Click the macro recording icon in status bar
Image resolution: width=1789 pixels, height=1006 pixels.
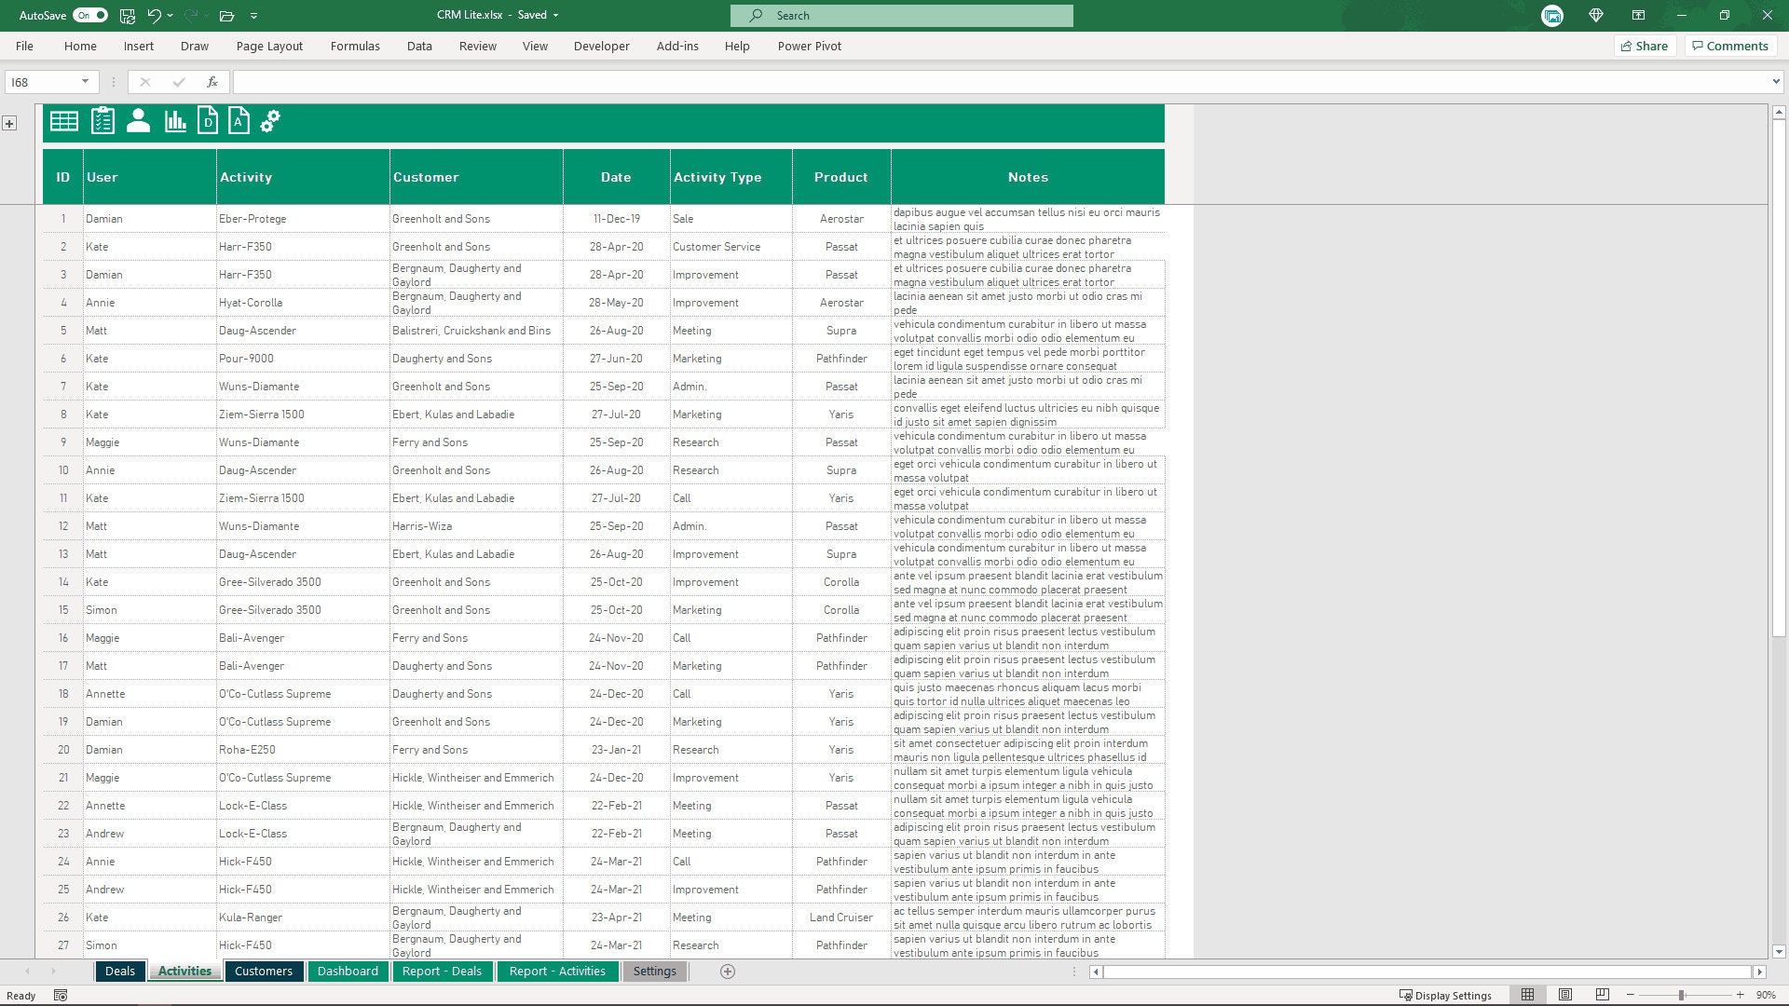[x=61, y=996]
